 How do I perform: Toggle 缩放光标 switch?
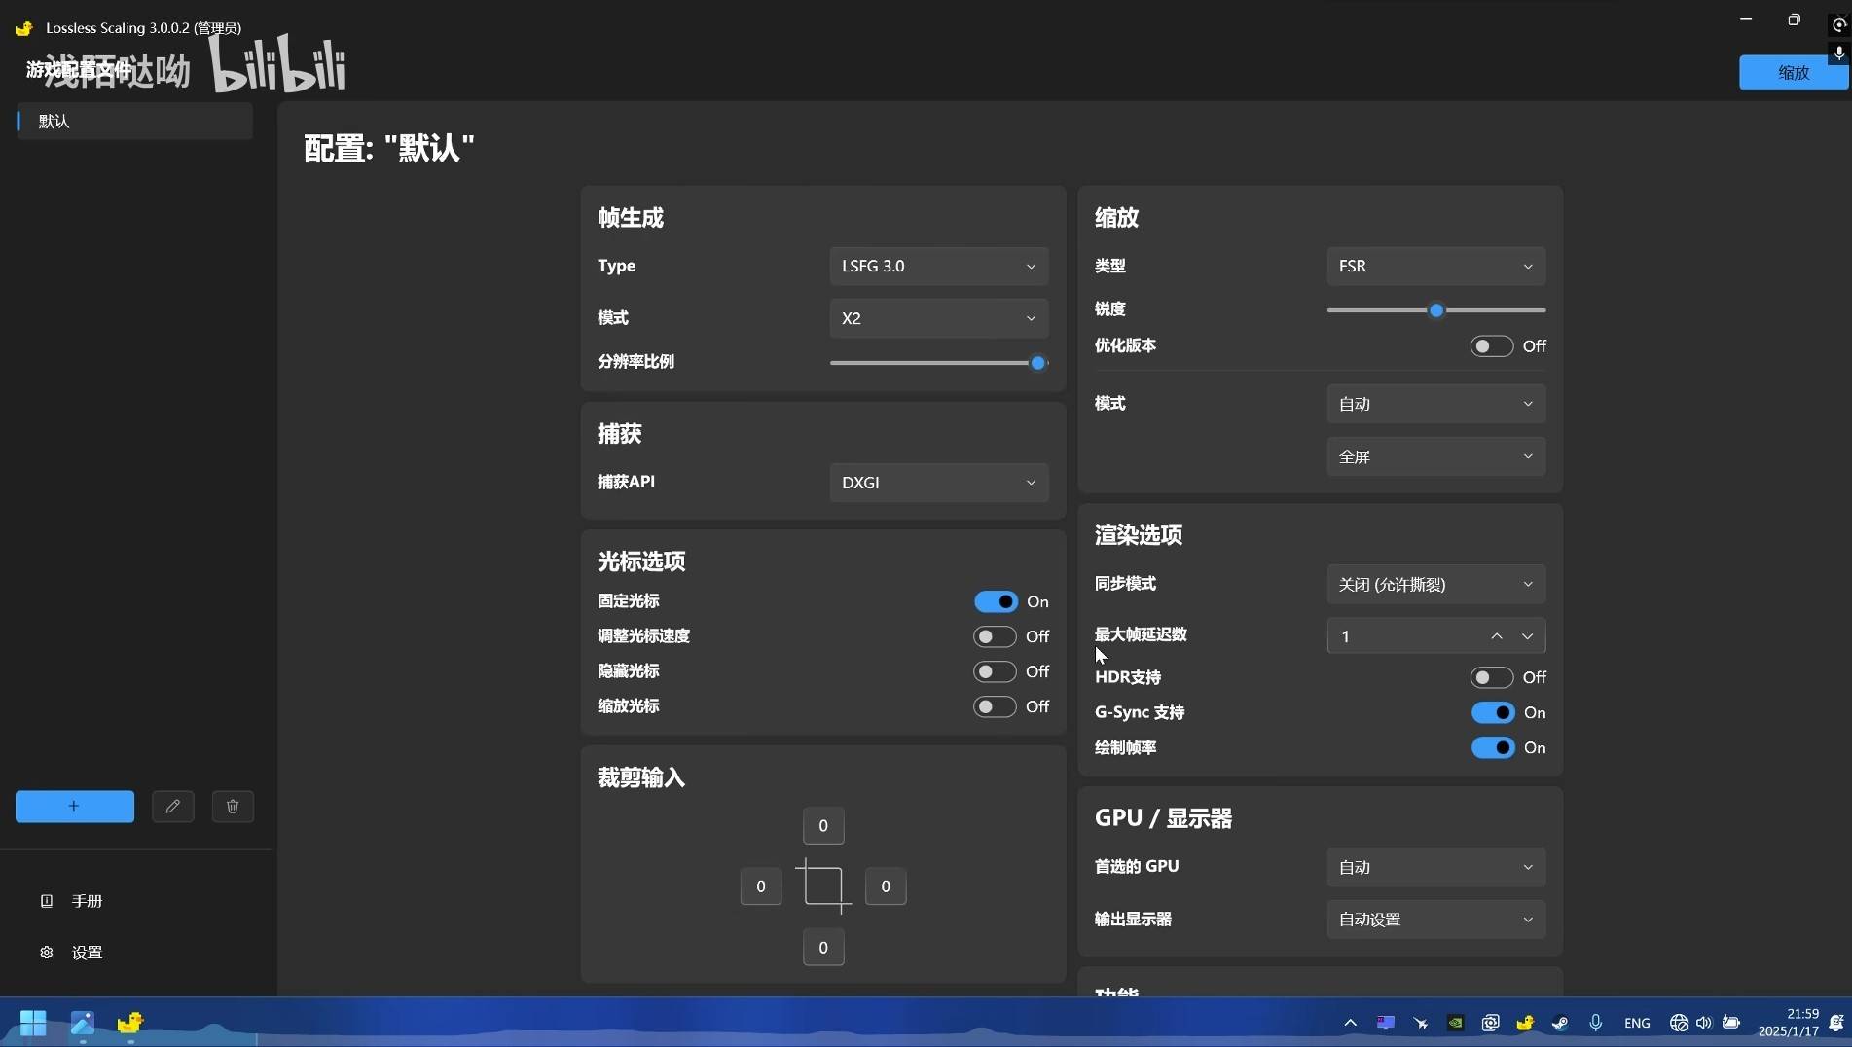click(x=996, y=707)
